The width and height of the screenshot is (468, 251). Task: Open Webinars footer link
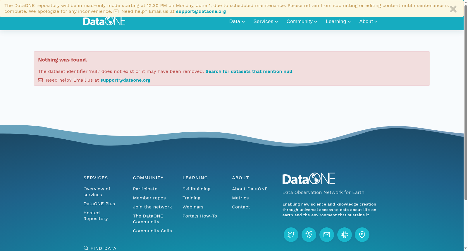[x=193, y=207]
